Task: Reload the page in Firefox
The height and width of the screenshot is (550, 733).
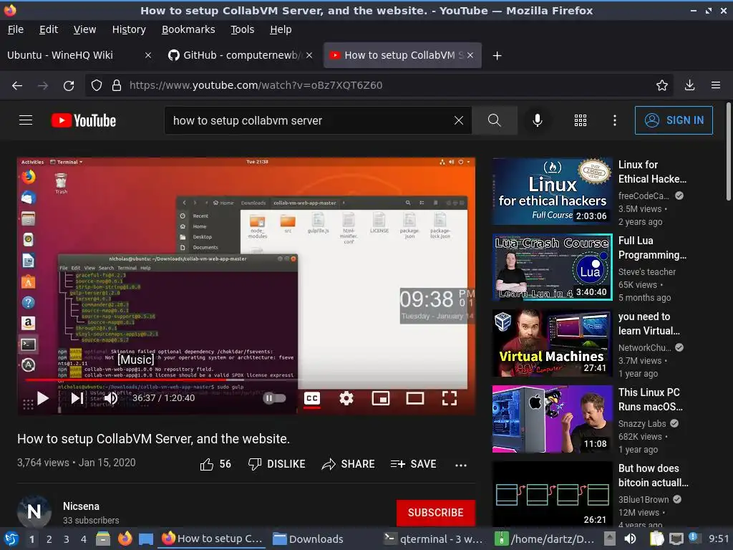Action: tap(69, 86)
